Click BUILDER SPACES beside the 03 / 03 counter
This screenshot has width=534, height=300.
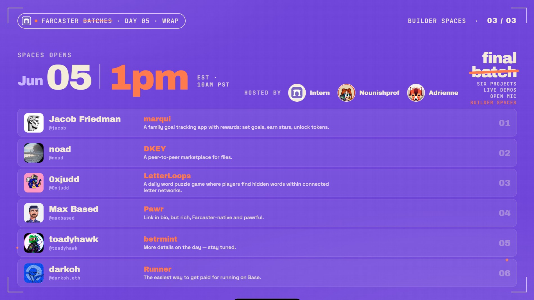[x=437, y=21]
